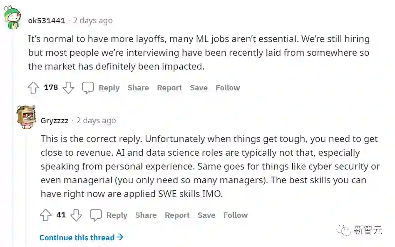
Task: Open Gryzzzz's avatar profile picture
Action: [26, 117]
